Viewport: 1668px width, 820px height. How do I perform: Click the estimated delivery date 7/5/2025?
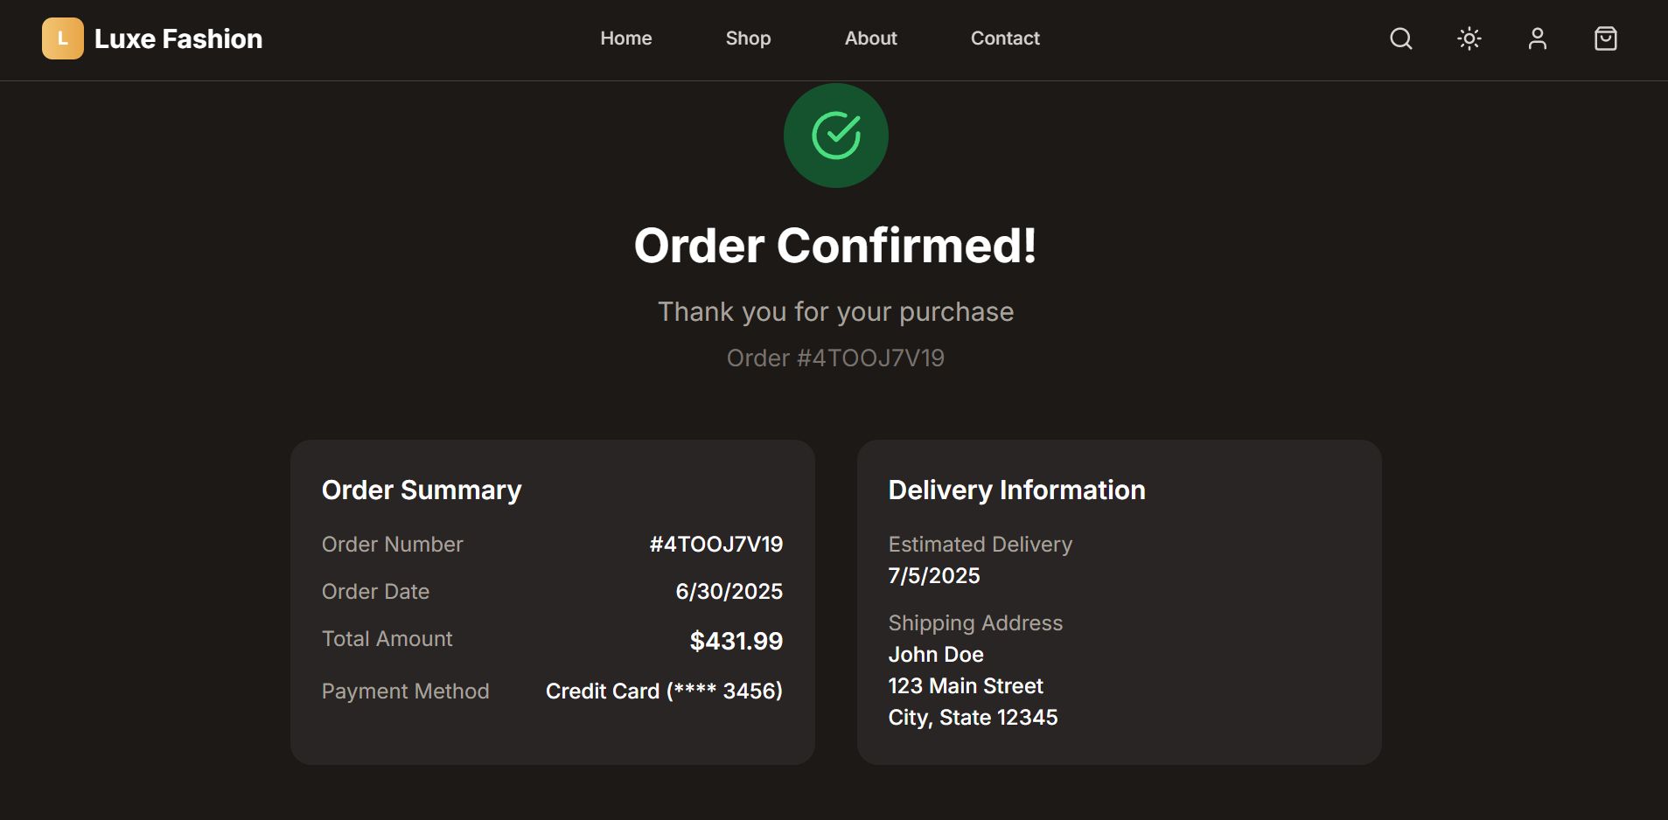[x=934, y=576]
